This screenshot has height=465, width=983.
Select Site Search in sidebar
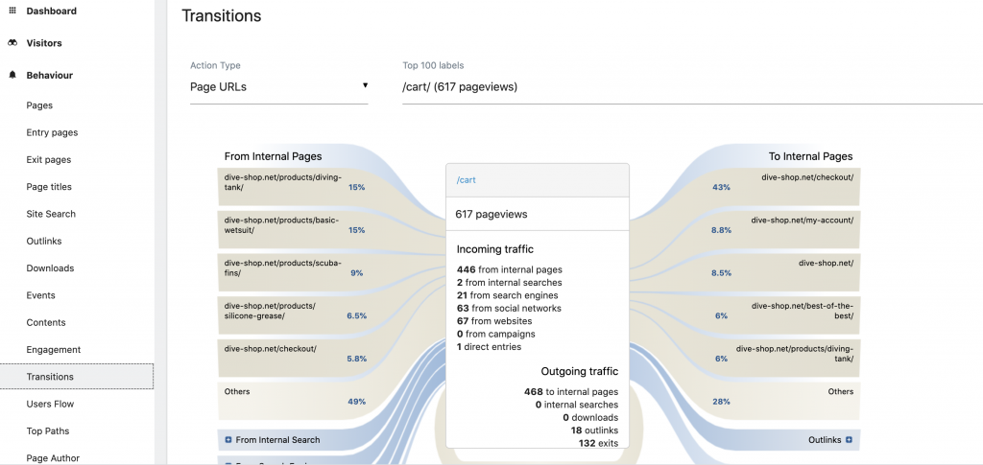point(51,214)
